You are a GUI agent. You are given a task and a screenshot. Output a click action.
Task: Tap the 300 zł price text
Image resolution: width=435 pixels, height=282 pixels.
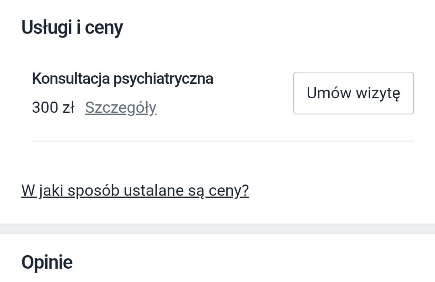point(53,108)
